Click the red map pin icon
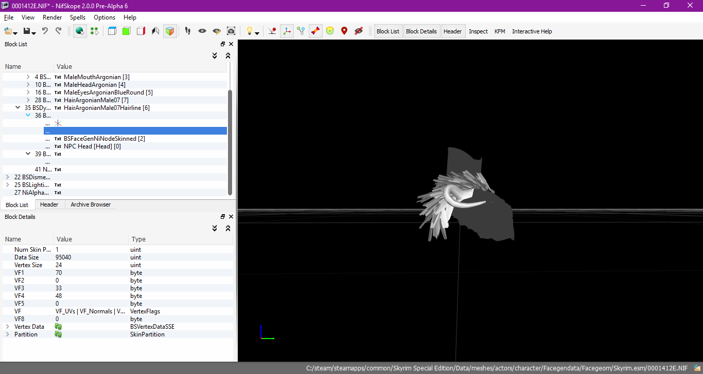Viewport: 703px width, 374px height. pos(344,31)
